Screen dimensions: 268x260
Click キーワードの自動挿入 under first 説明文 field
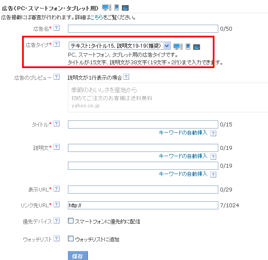coord(183,156)
